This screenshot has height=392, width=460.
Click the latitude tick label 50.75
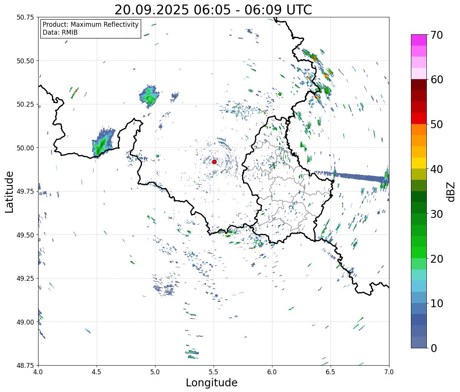pyautogui.click(x=25, y=17)
